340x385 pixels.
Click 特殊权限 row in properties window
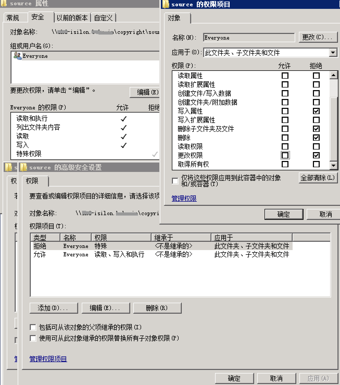tap(86, 154)
